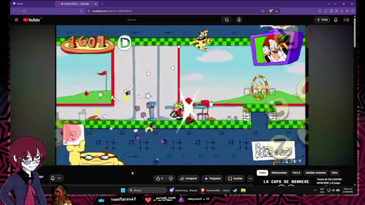Viewport: 365px width, 205px height.
Task: Click the Crear button
Action: point(322,20)
